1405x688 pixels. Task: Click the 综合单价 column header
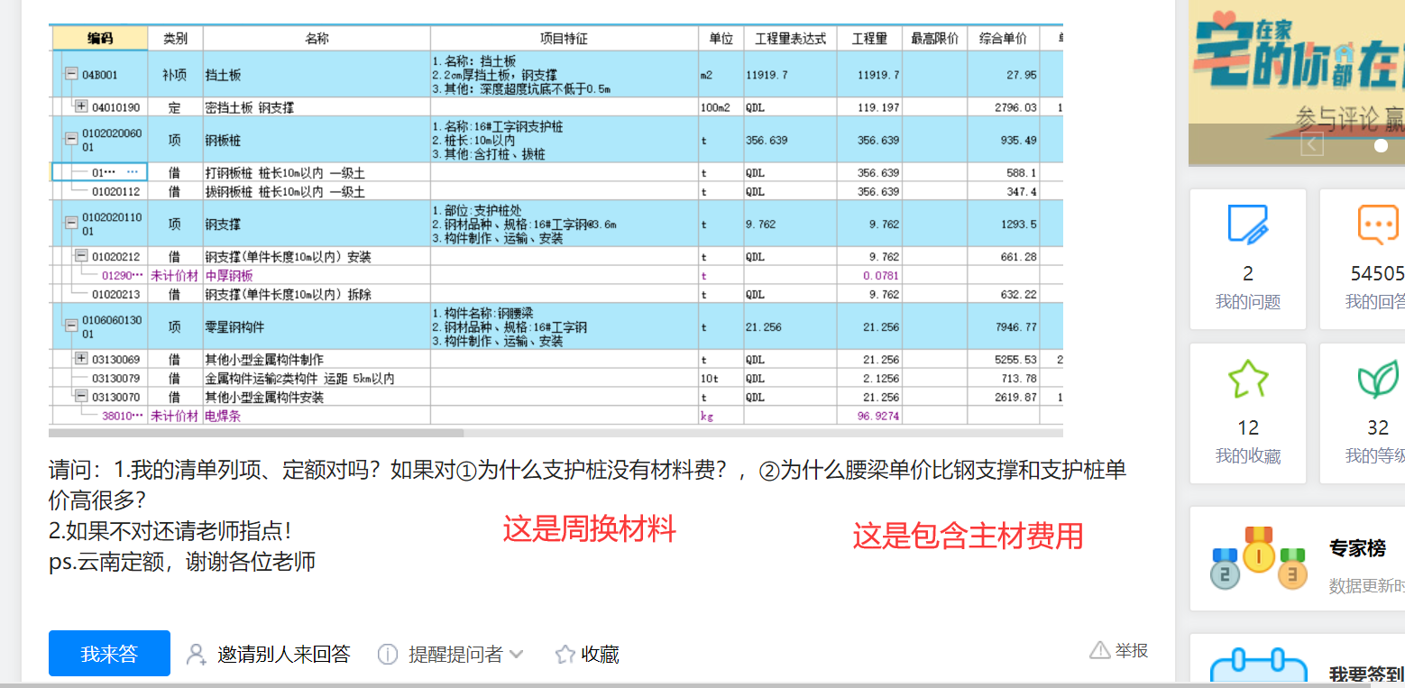coord(1003,39)
